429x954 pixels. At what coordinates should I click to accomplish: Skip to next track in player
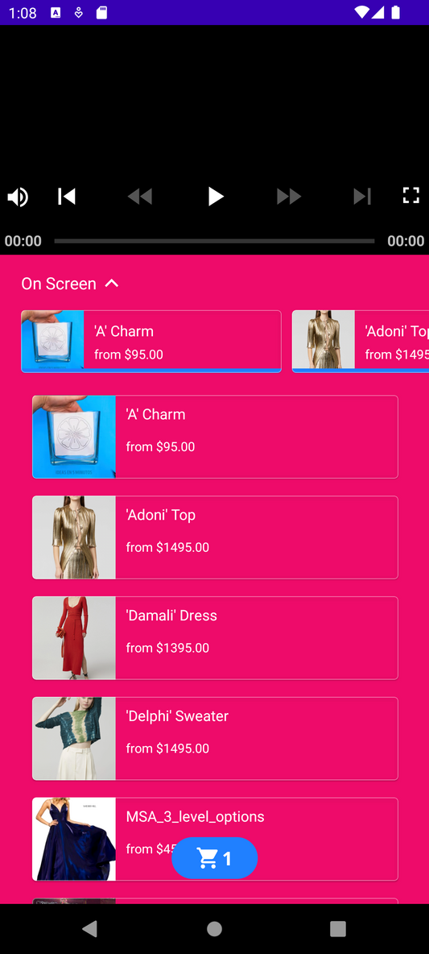tap(362, 197)
